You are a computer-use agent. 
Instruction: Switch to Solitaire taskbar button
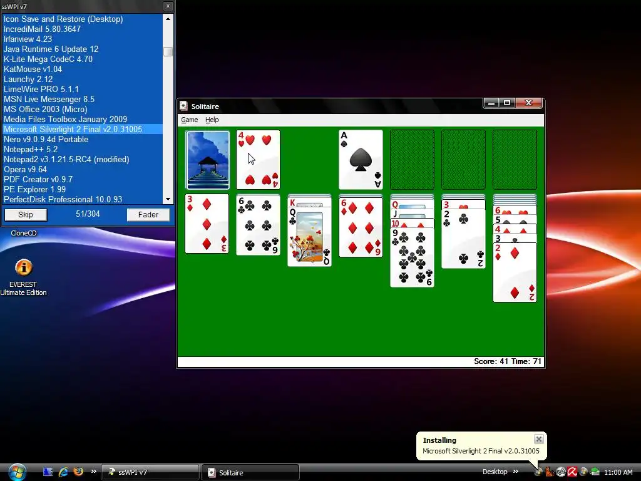pyautogui.click(x=250, y=472)
